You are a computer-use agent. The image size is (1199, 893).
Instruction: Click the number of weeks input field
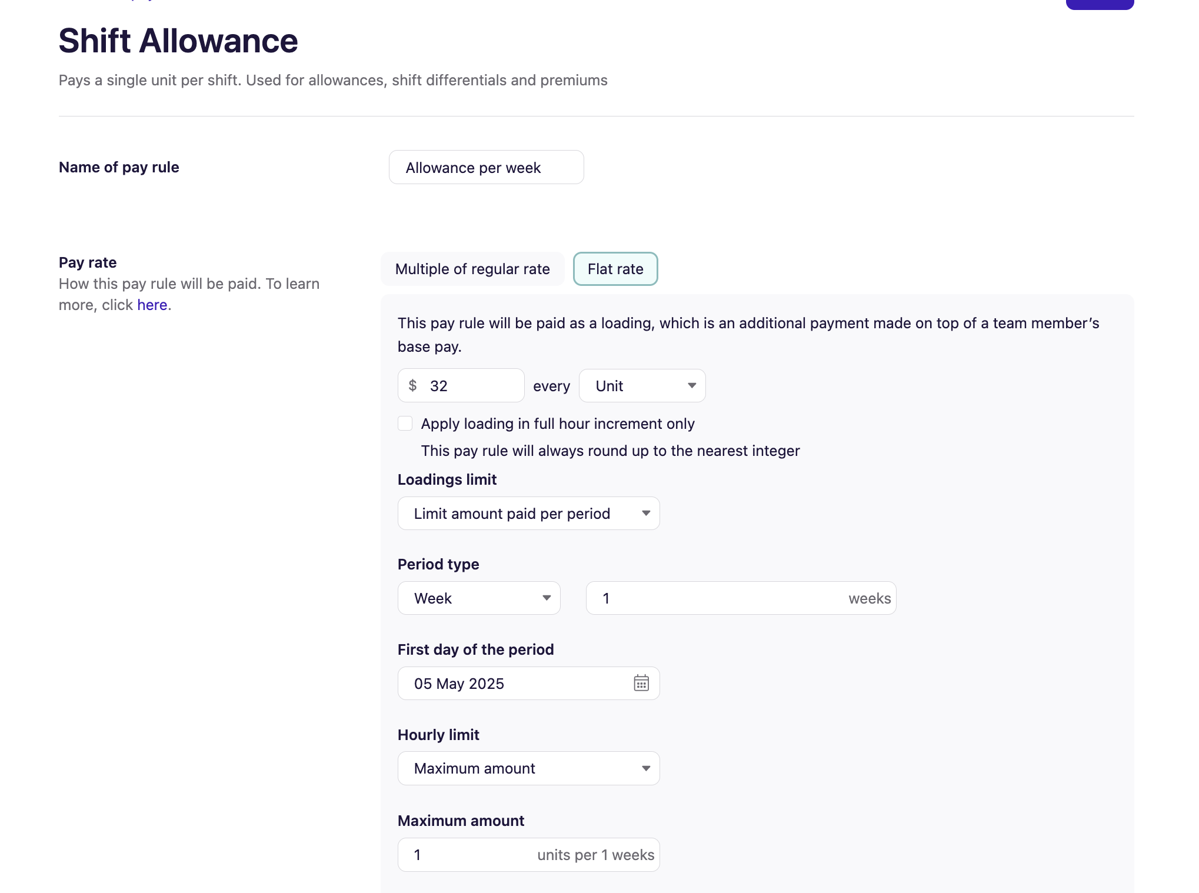pos(718,598)
